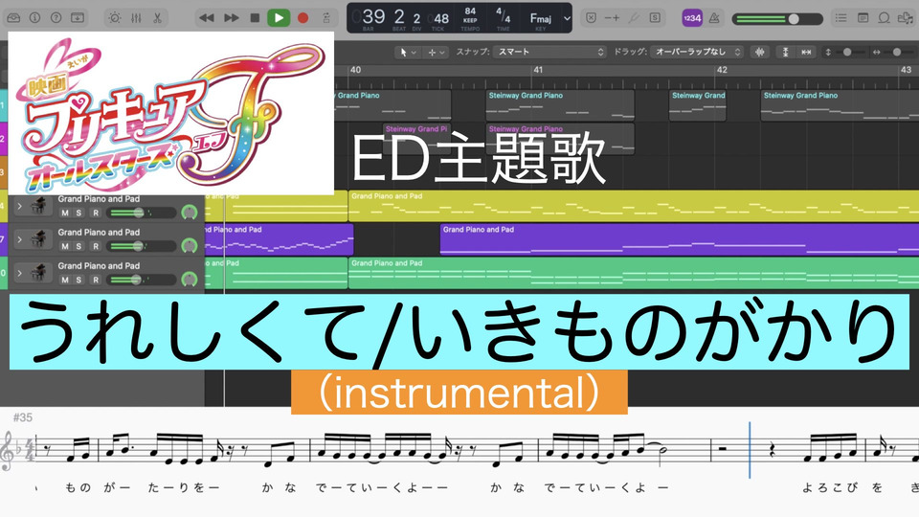Open the スナップ (Snap) dropdown set to スマート
The height and width of the screenshot is (517, 919).
pyautogui.click(x=549, y=52)
